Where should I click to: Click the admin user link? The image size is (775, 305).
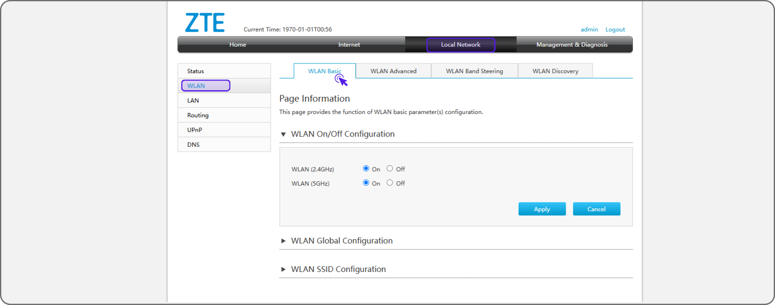tap(589, 29)
